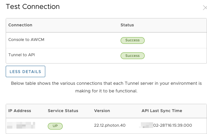Click the blurred date before sync time
The width and height of the screenshot is (207, 134).
146,125
